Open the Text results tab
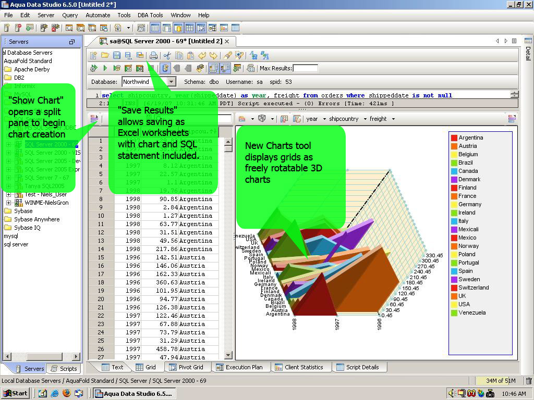534x400 pixels. pyautogui.click(x=113, y=367)
